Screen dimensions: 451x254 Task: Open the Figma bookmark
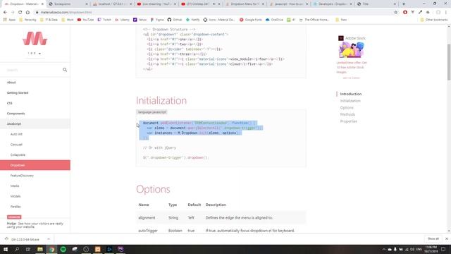pos(157,20)
